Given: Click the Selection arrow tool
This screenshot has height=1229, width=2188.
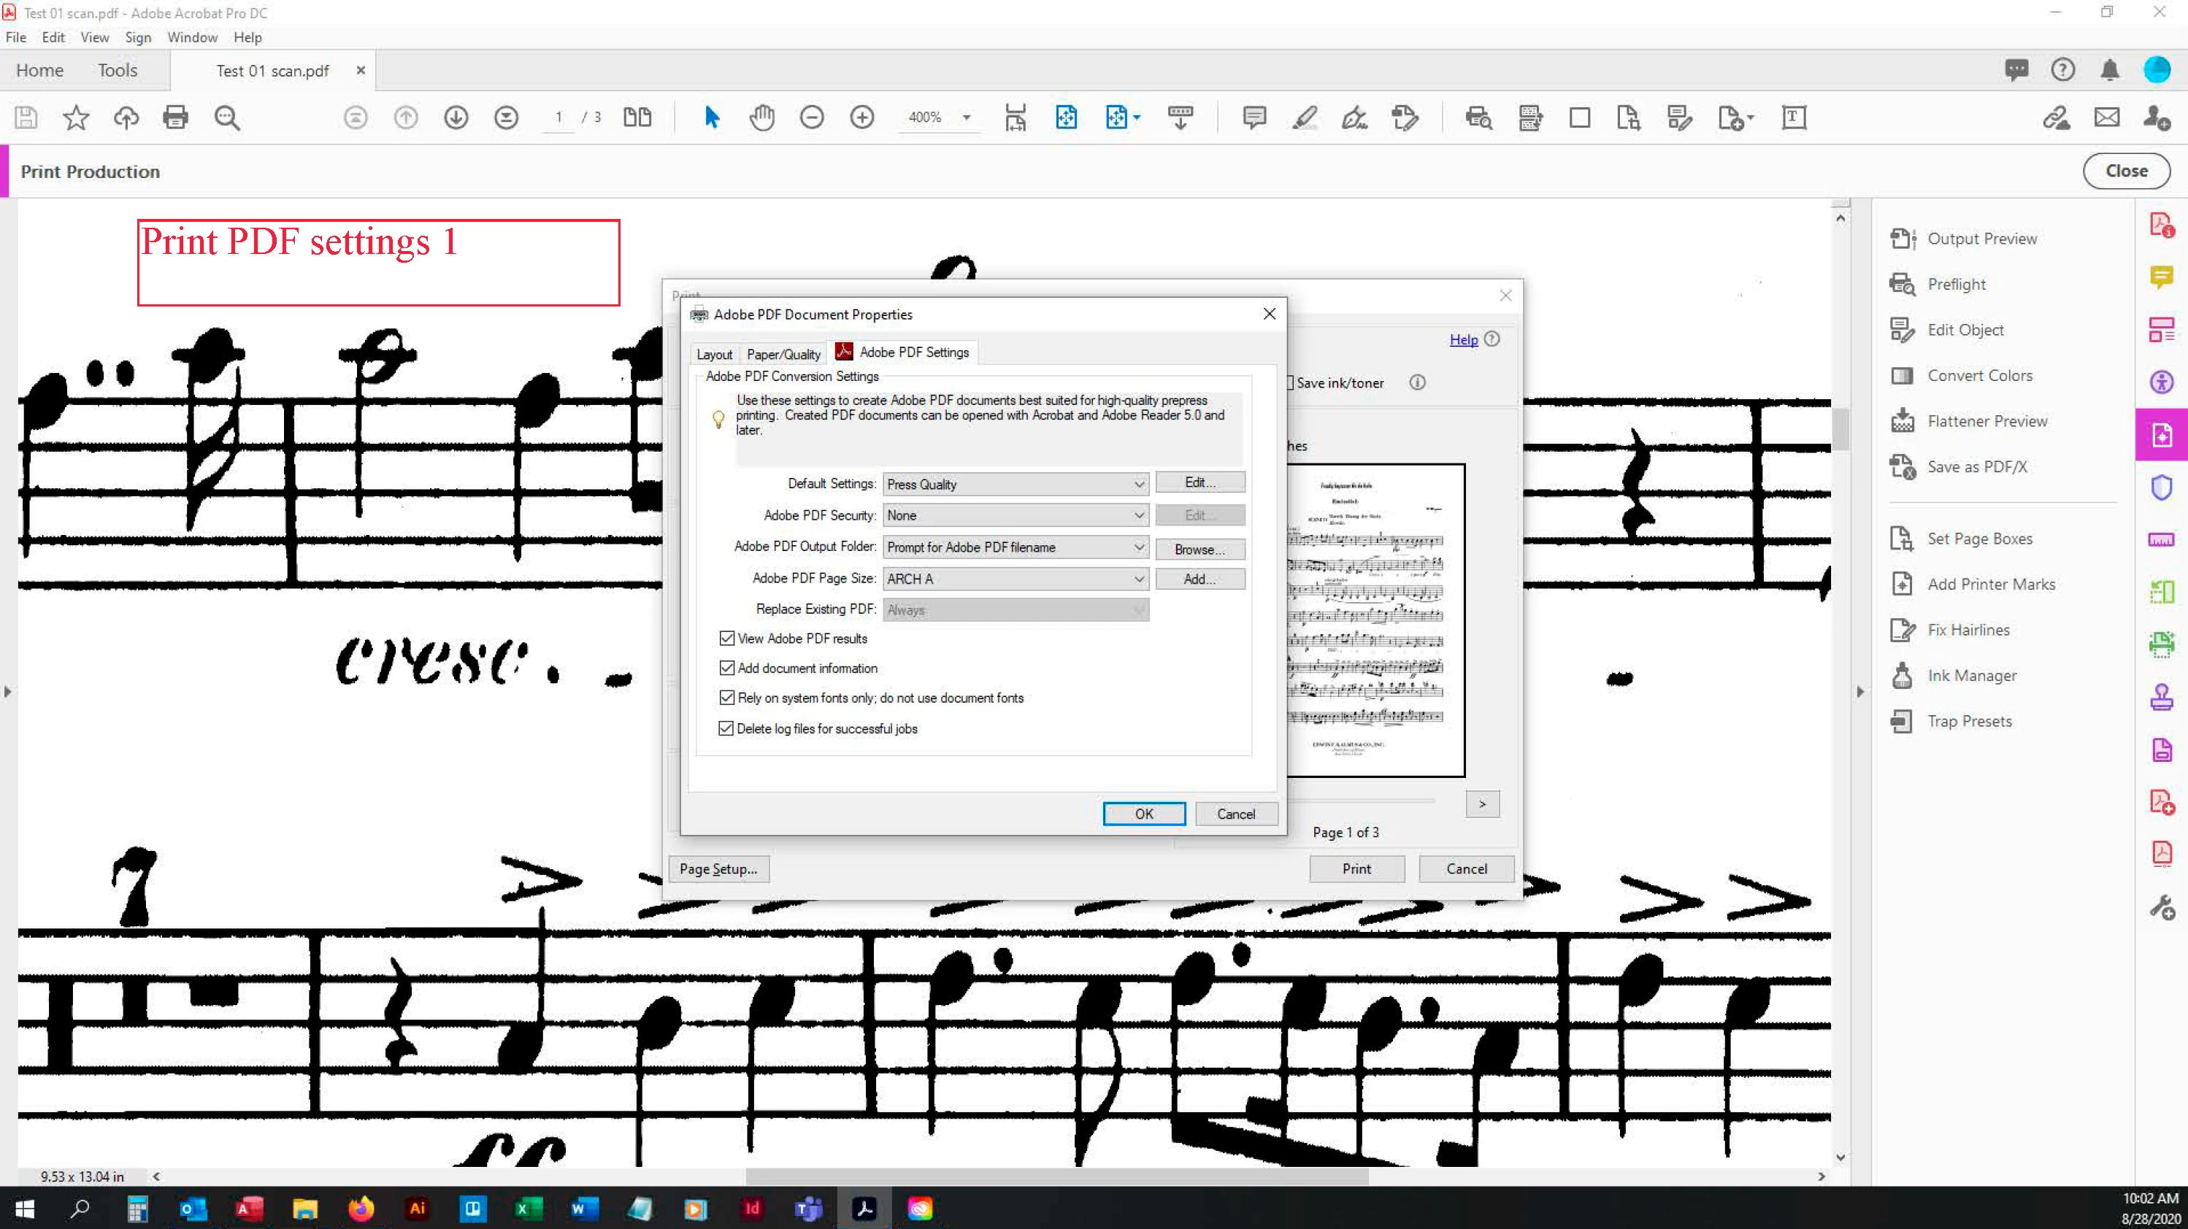Looking at the screenshot, I should pos(712,117).
